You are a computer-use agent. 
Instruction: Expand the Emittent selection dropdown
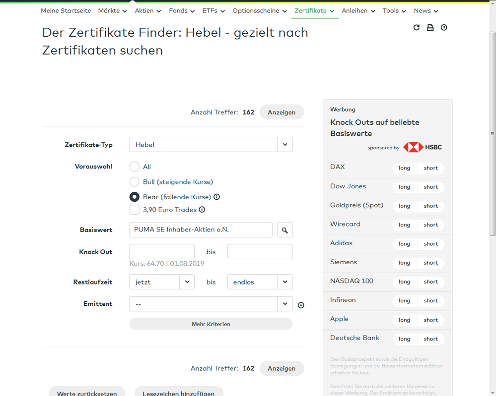click(x=284, y=304)
